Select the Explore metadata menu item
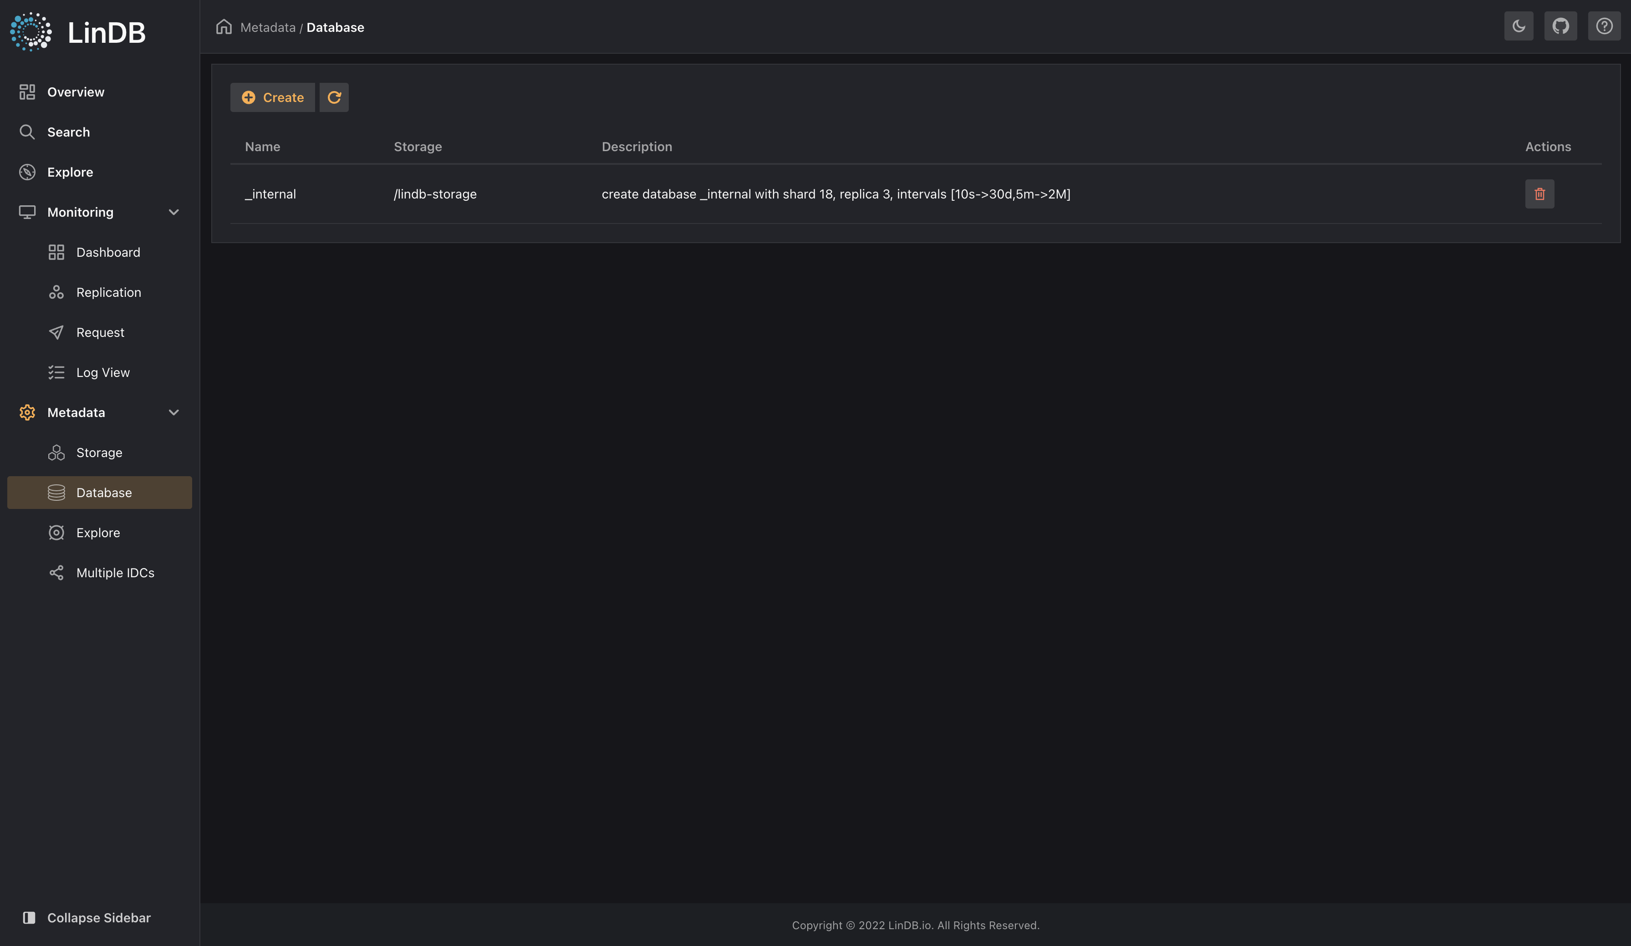This screenshot has width=1631, height=946. point(98,532)
